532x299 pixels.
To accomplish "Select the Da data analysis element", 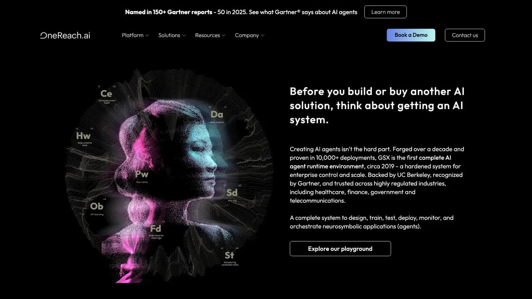I will point(217,116).
